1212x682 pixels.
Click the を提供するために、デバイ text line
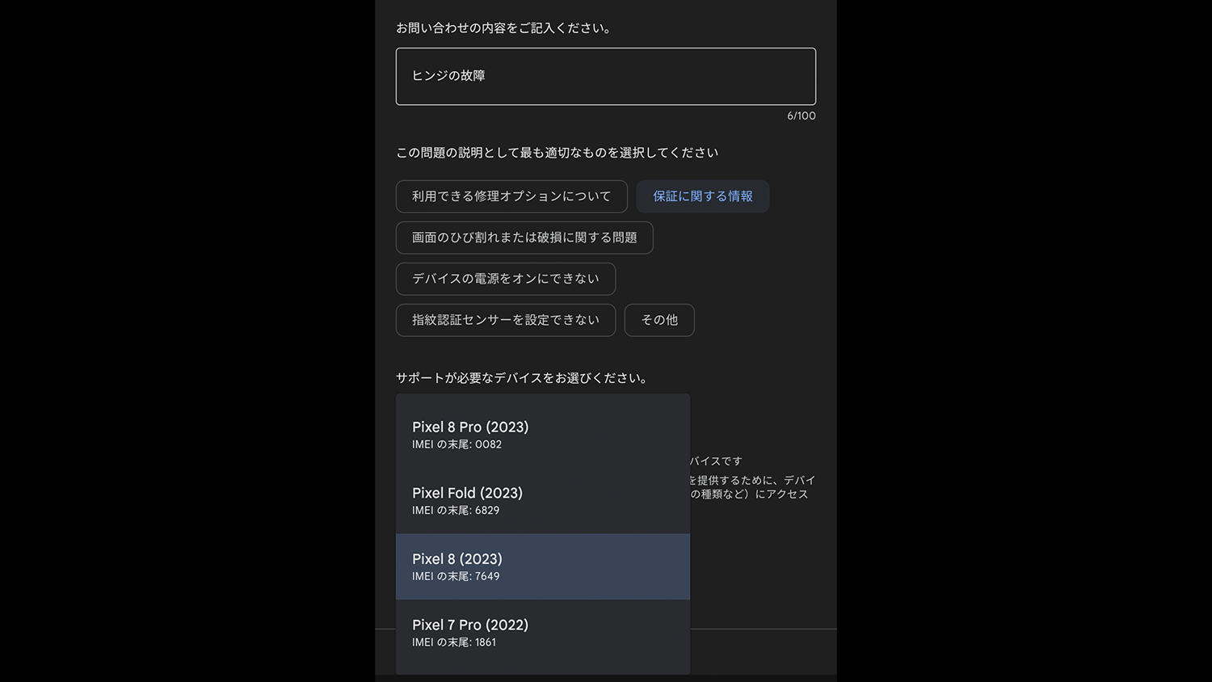(752, 480)
